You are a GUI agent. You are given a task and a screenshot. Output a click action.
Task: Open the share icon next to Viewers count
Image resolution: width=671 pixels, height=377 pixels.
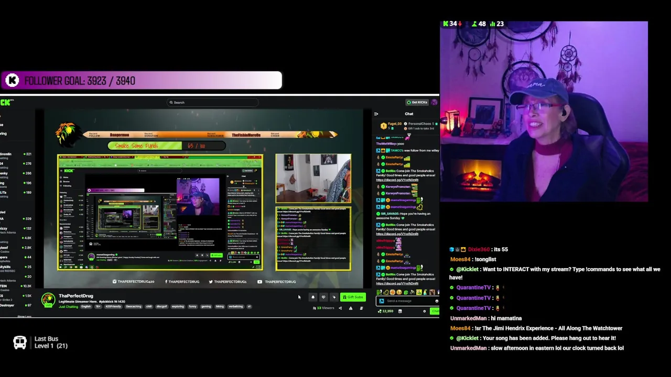(340, 308)
